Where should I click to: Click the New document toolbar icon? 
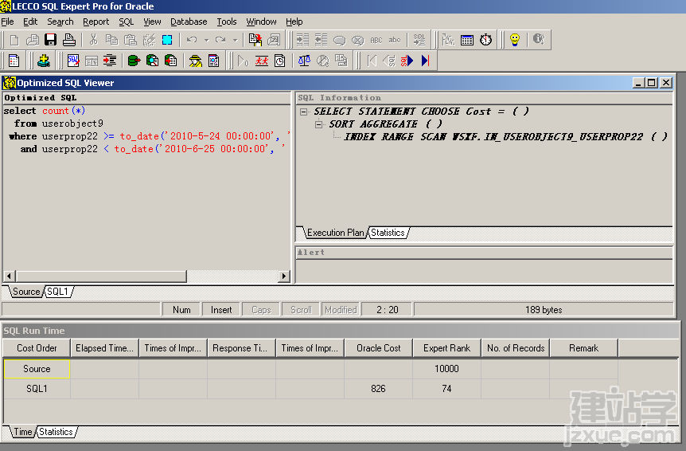[14, 41]
